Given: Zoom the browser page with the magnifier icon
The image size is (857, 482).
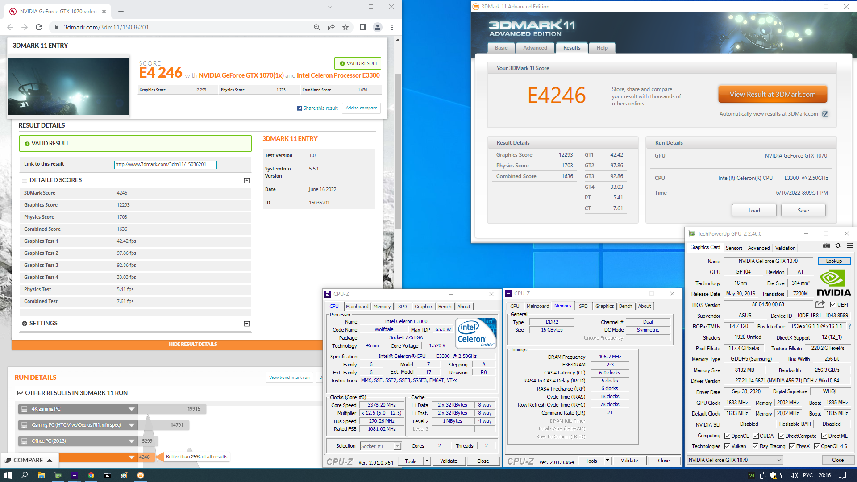Looking at the screenshot, I should click(317, 27).
